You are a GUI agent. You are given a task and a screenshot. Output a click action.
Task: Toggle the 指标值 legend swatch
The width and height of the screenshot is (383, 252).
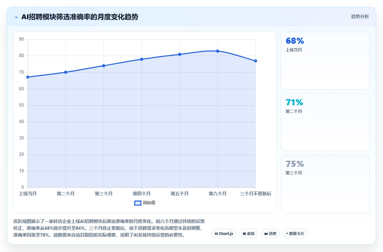(x=138, y=203)
